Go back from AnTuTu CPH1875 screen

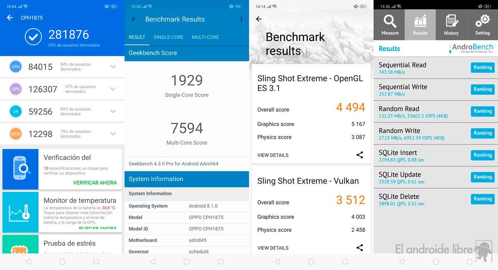tap(10, 18)
